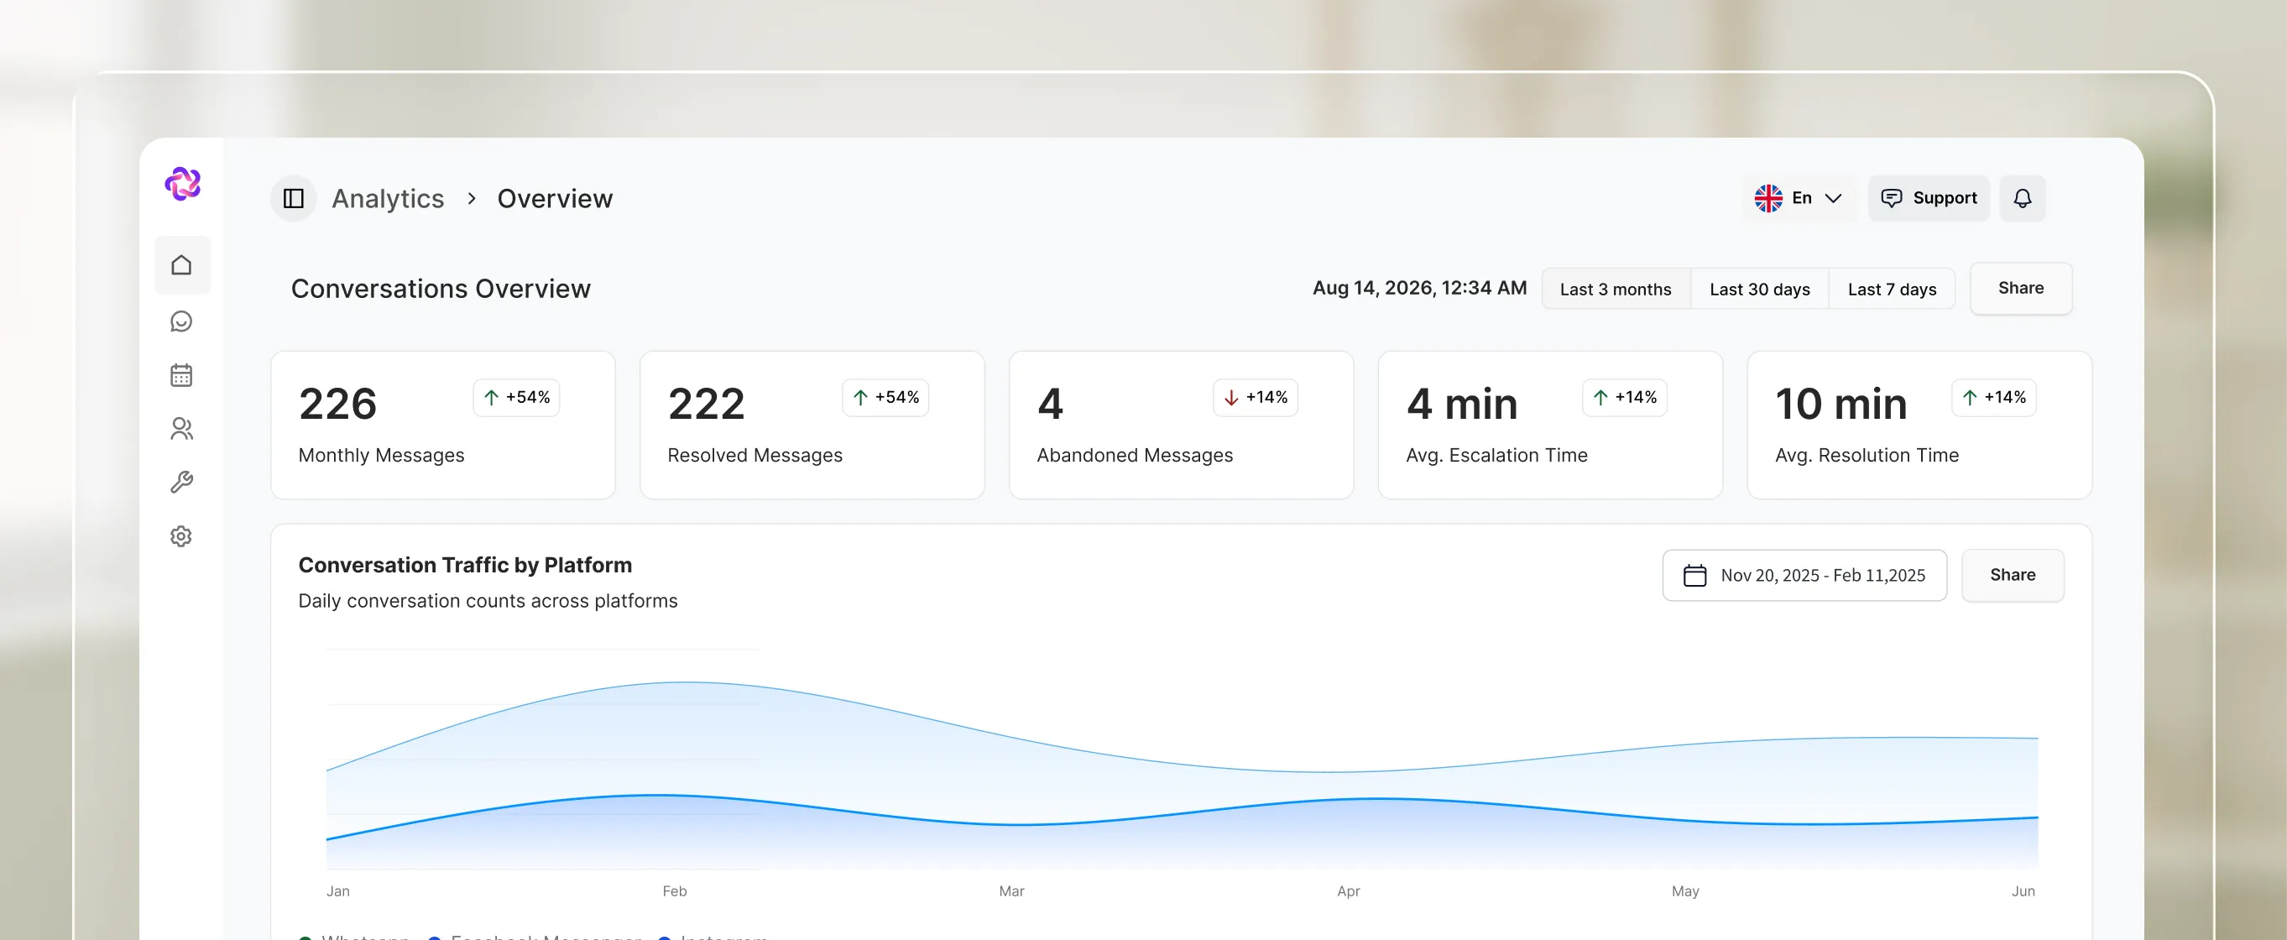Open the wrench tools icon in the sidebar
This screenshot has width=2287, height=940.
click(x=181, y=482)
